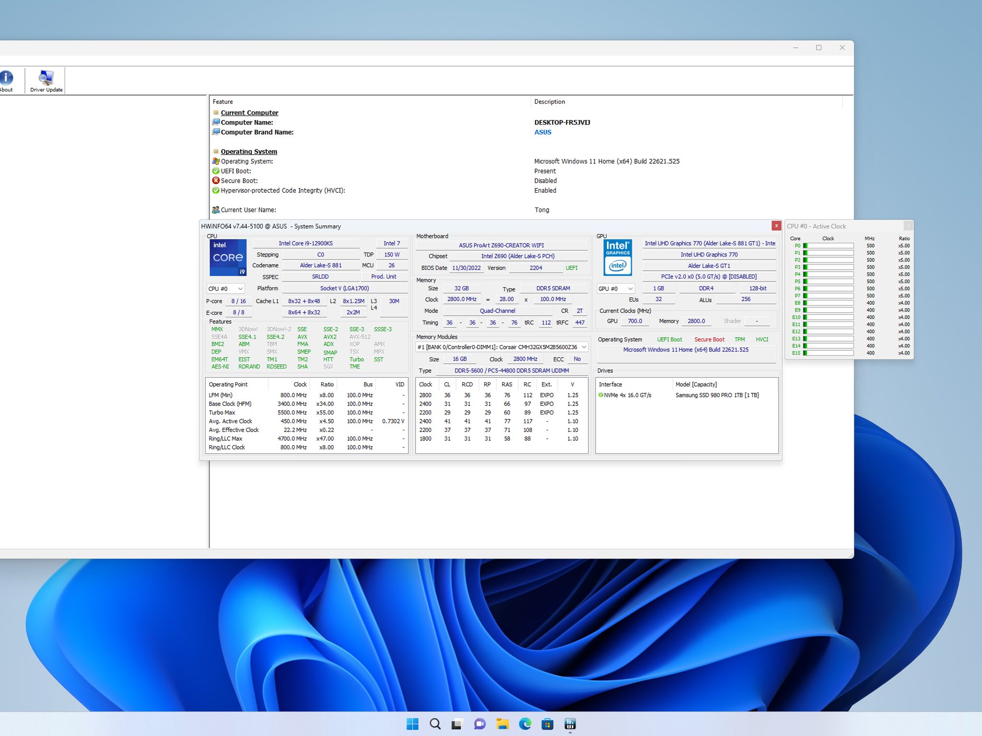Screen dimensions: 982x736
Task: Click the Secure Boot indicator in System Summary
Action: pos(710,339)
